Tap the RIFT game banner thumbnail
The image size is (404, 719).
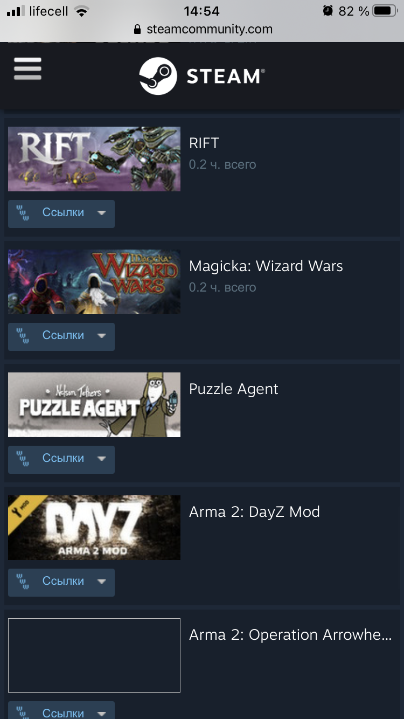point(94,159)
